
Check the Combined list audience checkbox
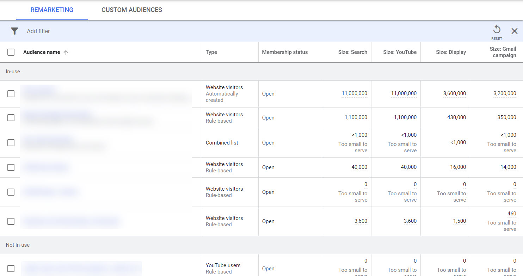[11, 142]
